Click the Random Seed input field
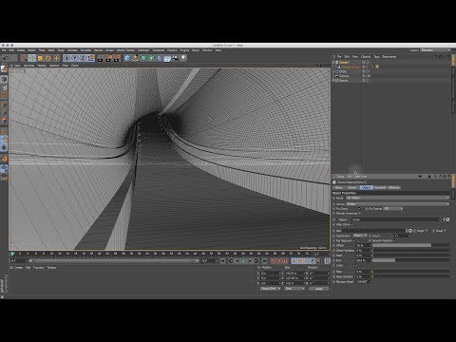This screenshot has height=342, width=456. click(363, 281)
